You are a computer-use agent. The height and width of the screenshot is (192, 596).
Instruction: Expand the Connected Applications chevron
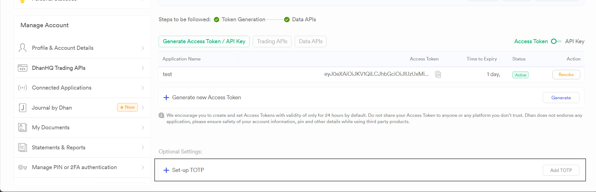pos(143,88)
